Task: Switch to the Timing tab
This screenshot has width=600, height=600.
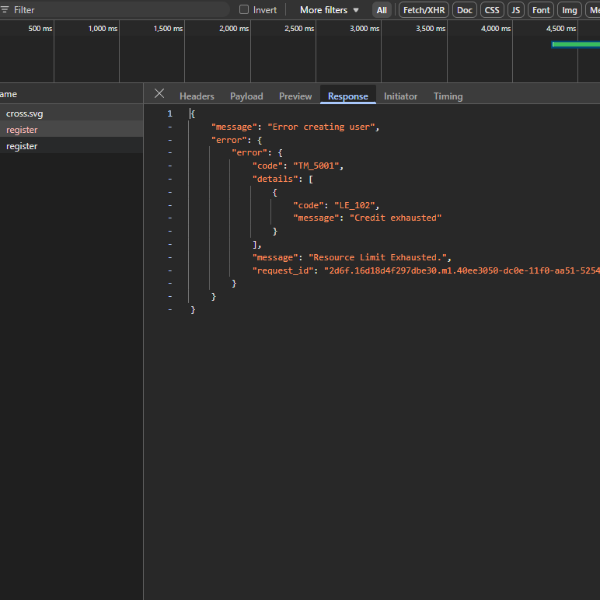Action: pyautogui.click(x=448, y=96)
